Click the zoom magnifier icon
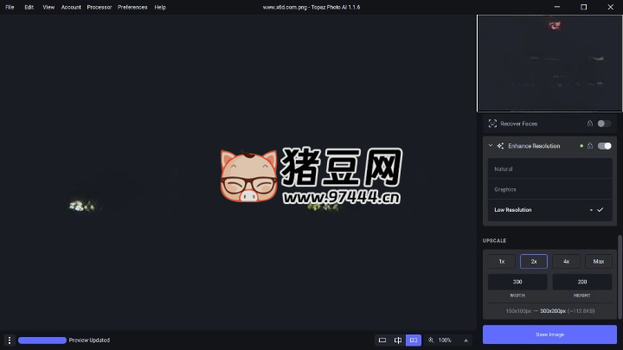 pyautogui.click(x=431, y=340)
